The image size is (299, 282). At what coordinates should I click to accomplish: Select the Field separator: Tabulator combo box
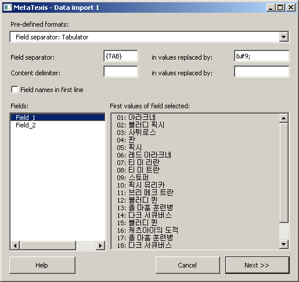point(149,36)
